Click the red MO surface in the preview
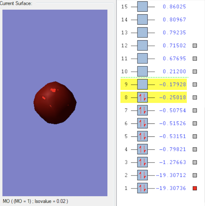Viewport: 205px width, 206px height. [x=55, y=103]
